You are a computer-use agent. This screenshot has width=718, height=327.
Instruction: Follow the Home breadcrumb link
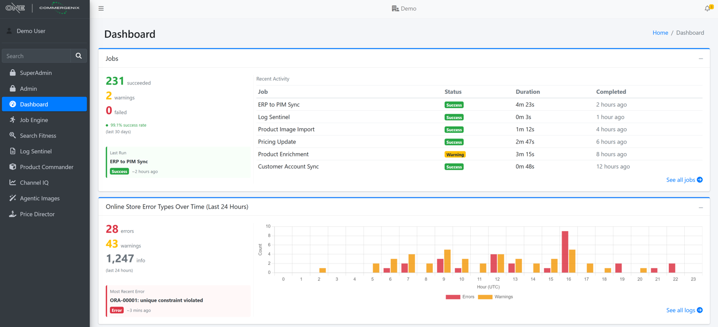tap(660, 32)
